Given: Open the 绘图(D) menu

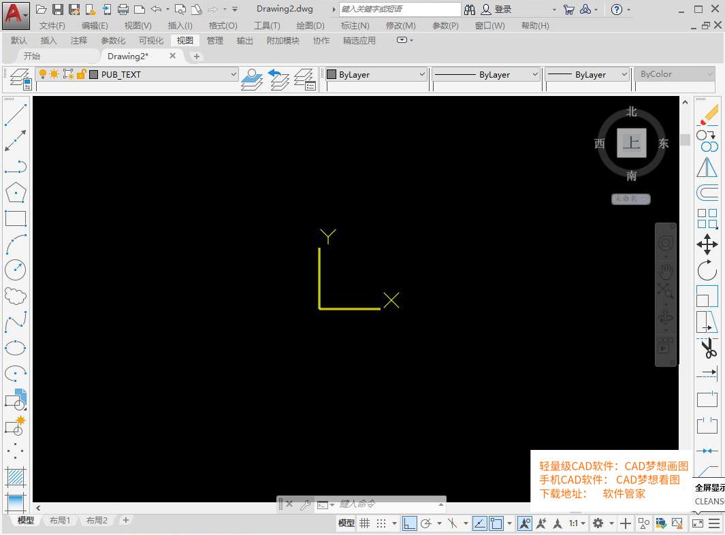Looking at the screenshot, I should point(310,25).
